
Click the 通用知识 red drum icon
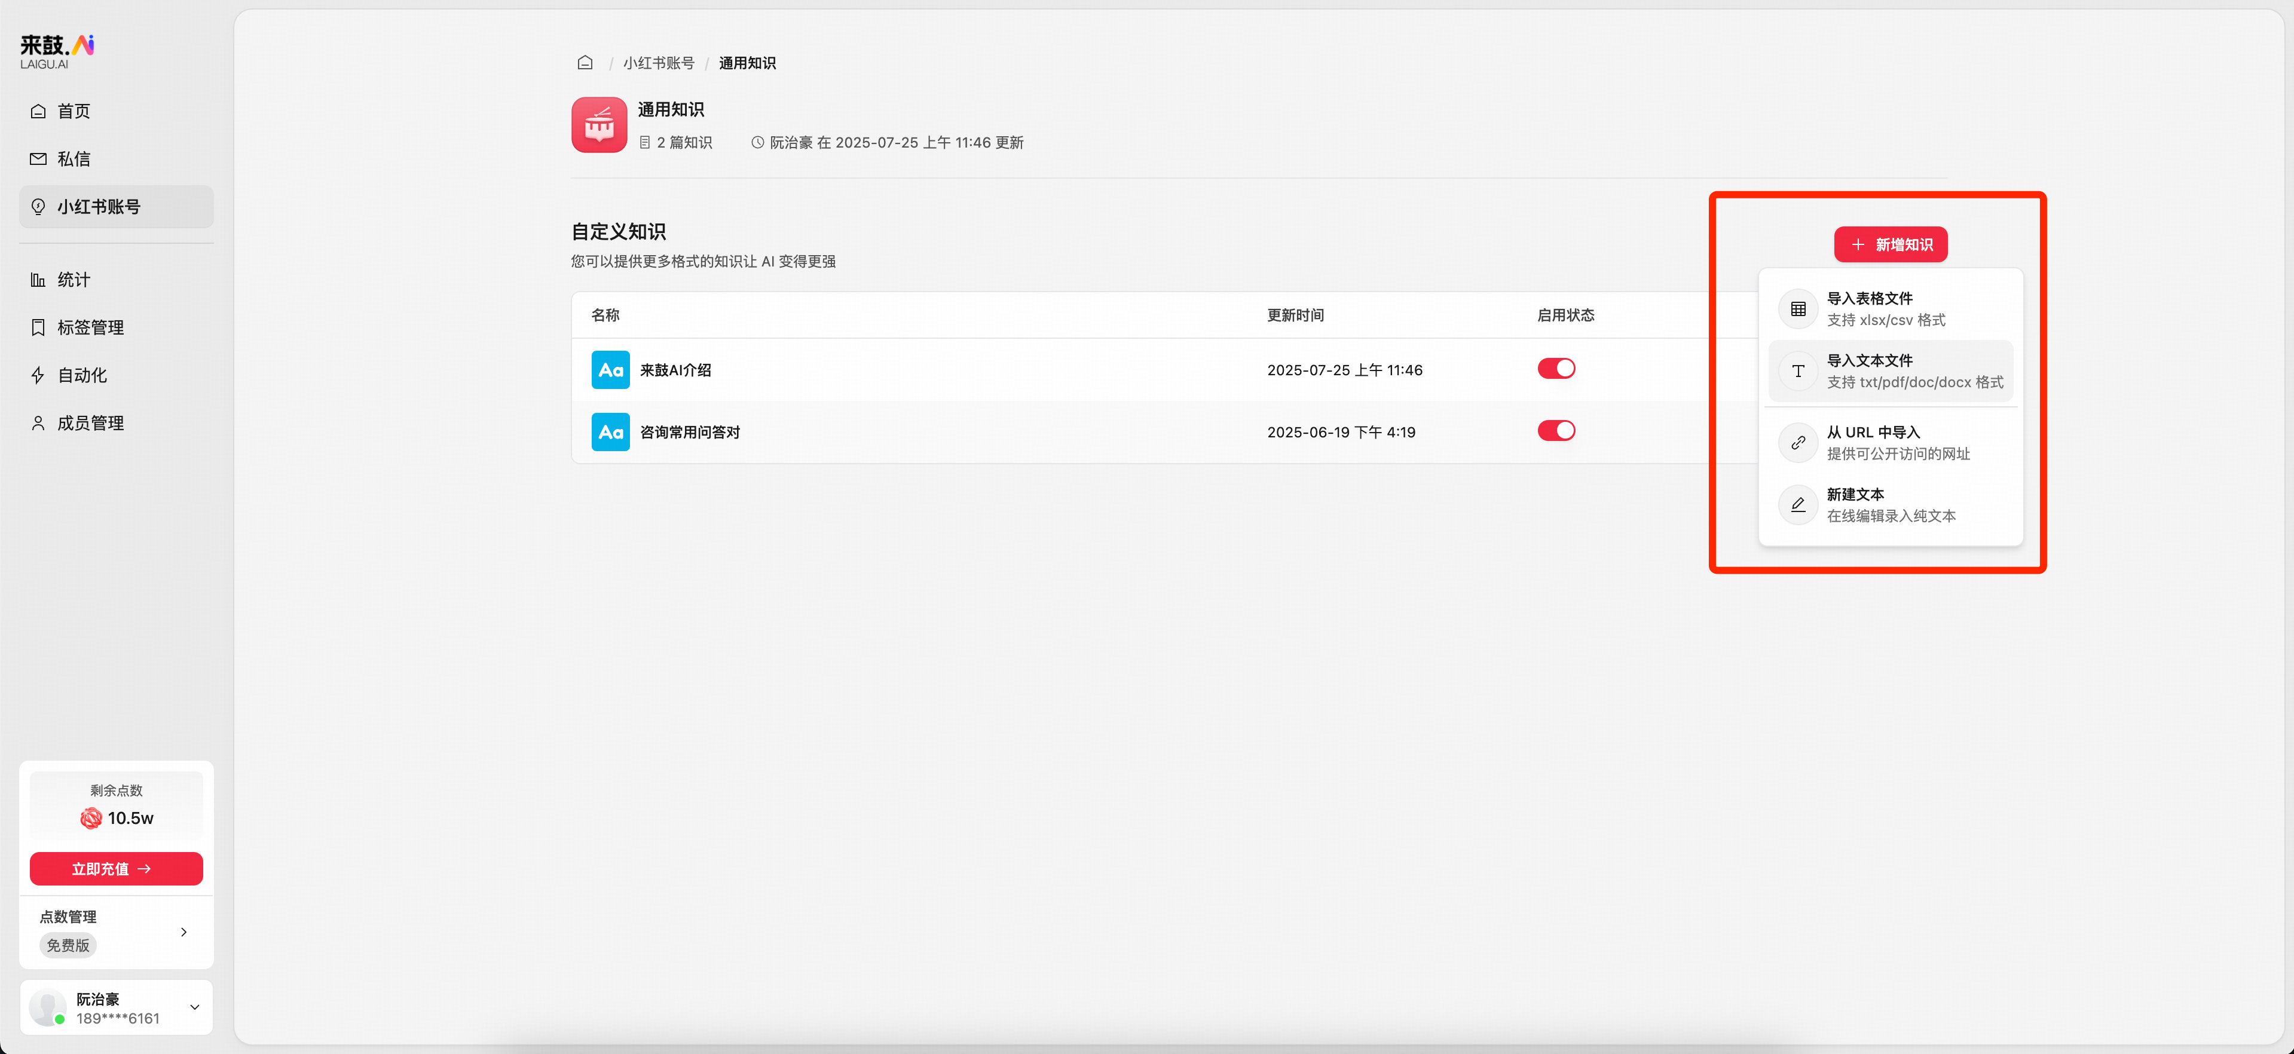click(600, 125)
